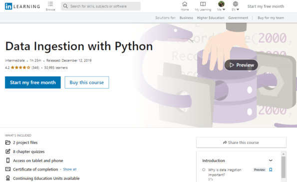This screenshot has width=297, height=182.
Task: Click Buy this course button
Action: coord(87,82)
